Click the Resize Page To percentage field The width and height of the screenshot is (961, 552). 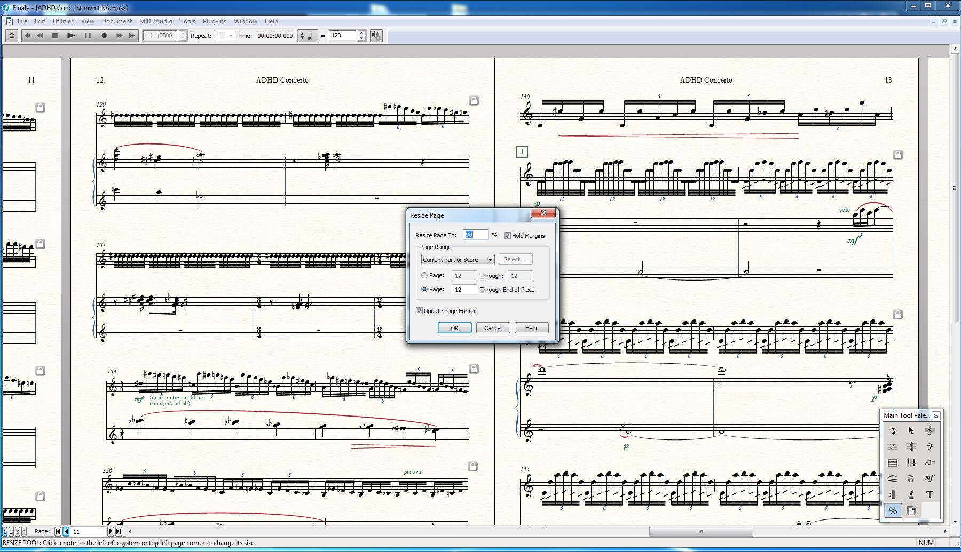point(475,235)
